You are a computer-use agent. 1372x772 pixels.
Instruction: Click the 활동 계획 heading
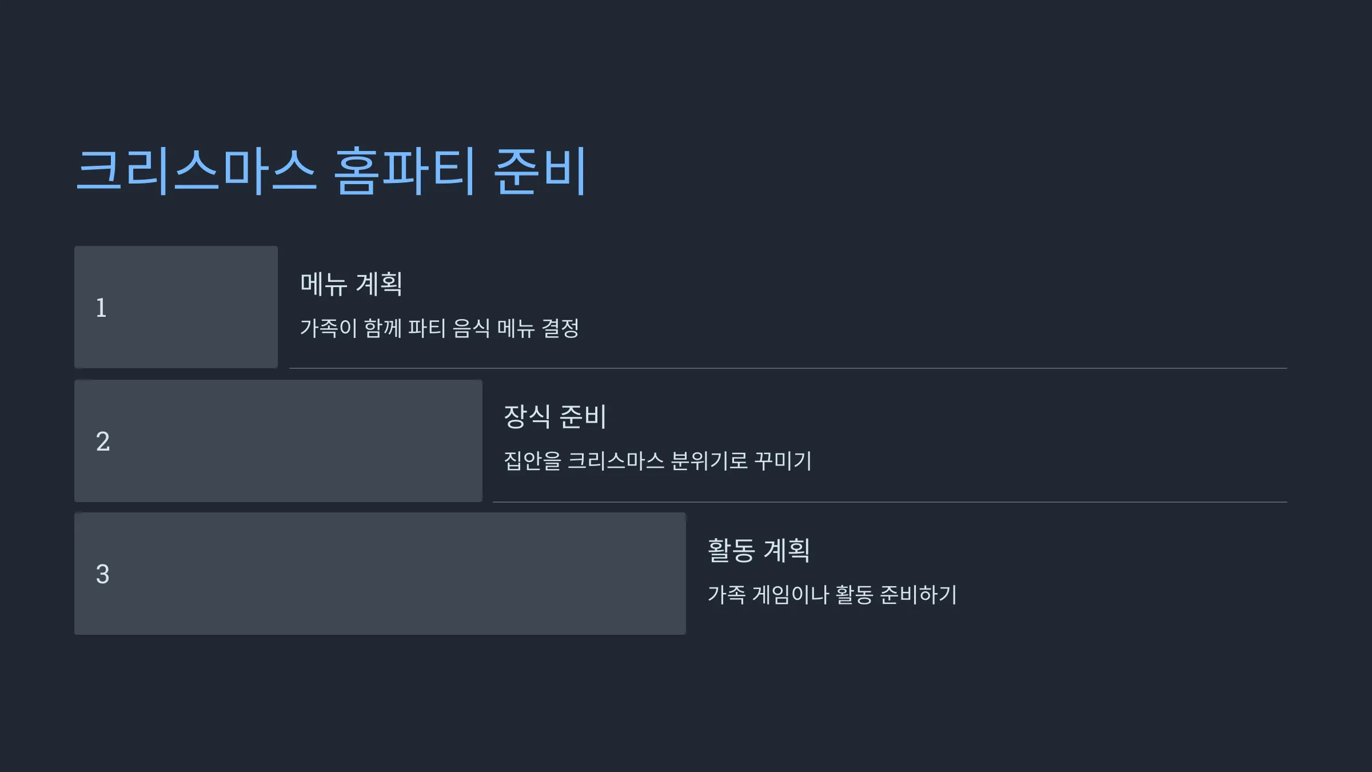pos(759,550)
